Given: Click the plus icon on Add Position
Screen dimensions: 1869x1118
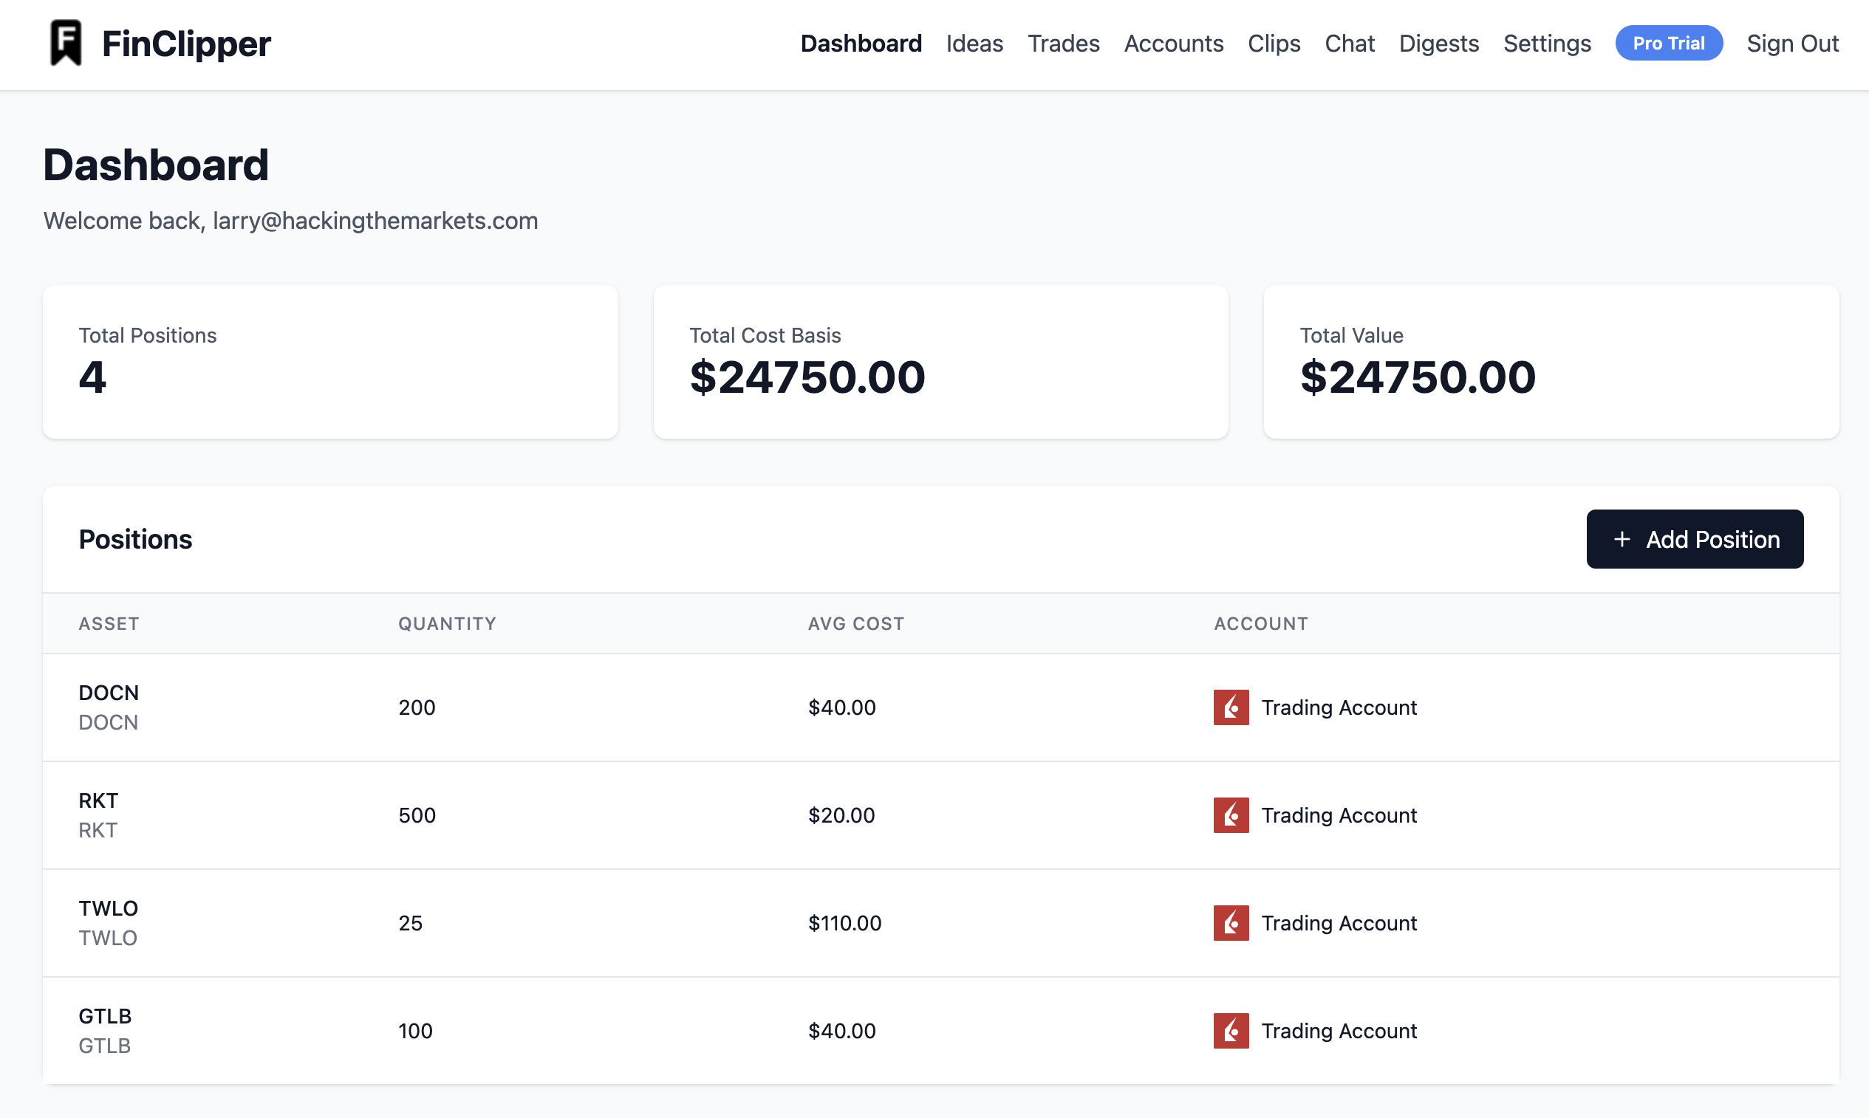Looking at the screenshot, I should [1622, 539].
